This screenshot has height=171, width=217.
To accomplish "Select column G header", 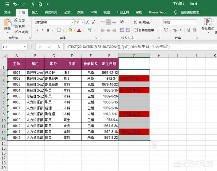I will pos(134,56).
